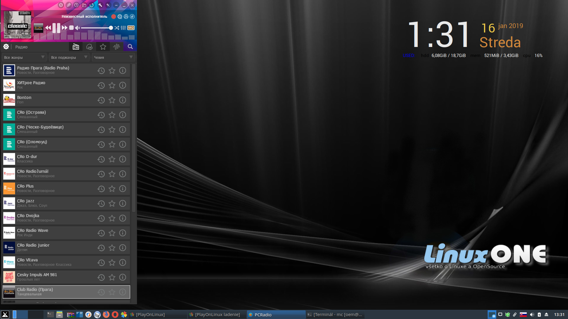This screenshot has width=568, height=319.
Task: Open the X start menu in taskbar
Action: 5,315
